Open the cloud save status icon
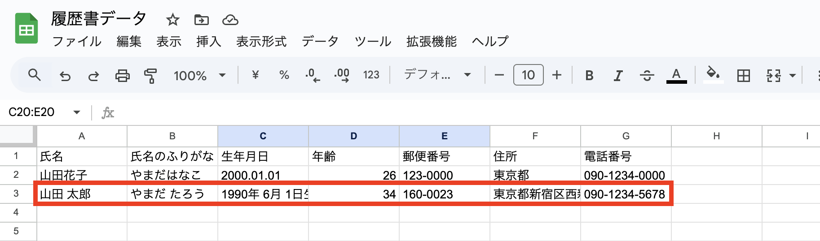Screen dimensions: 820x241 [230, 20]
